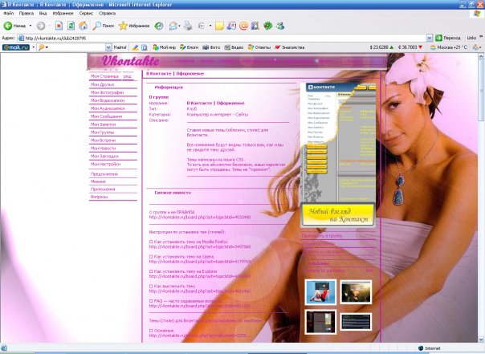The image size is (485, 354).
Task: Click the address bar URL field
Action: 222,38
